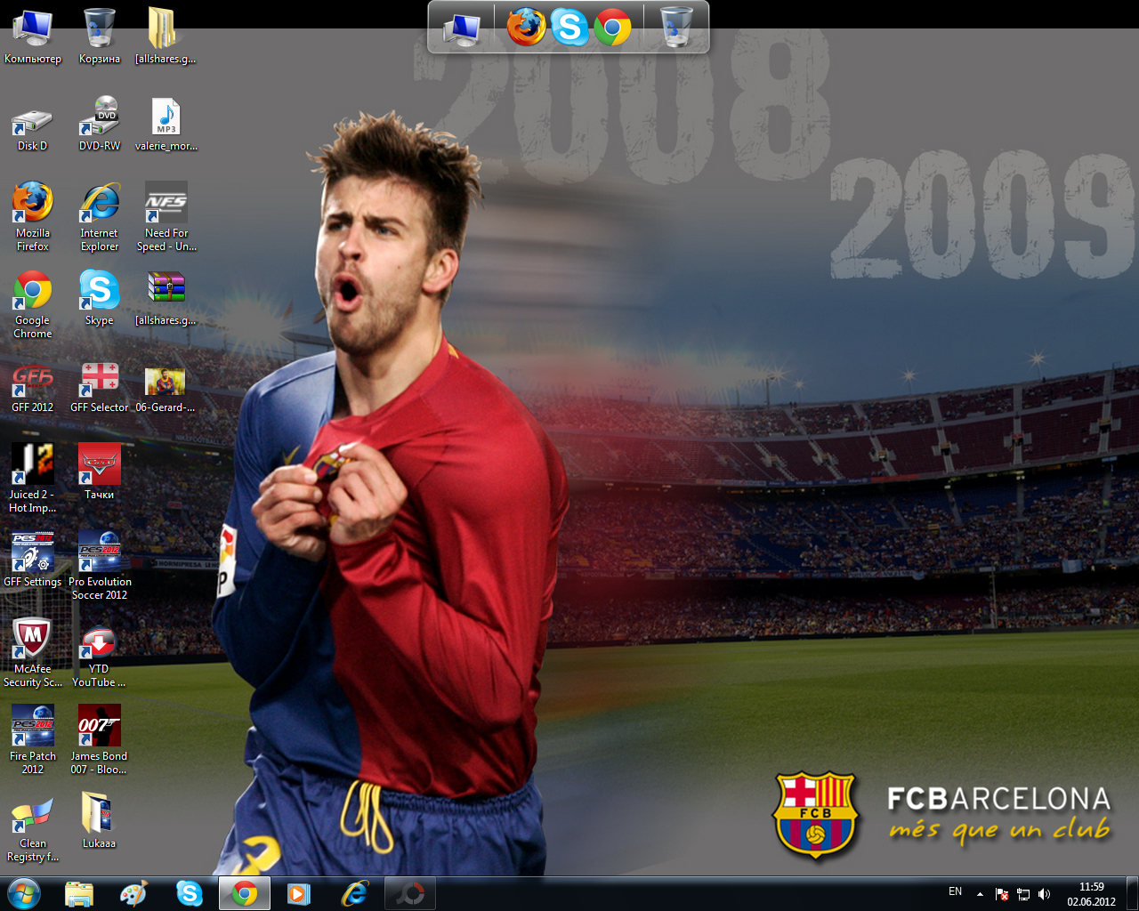Select the valerie_mor... MP3 file
Screen dimensions: 1139x911
(166, 124)
